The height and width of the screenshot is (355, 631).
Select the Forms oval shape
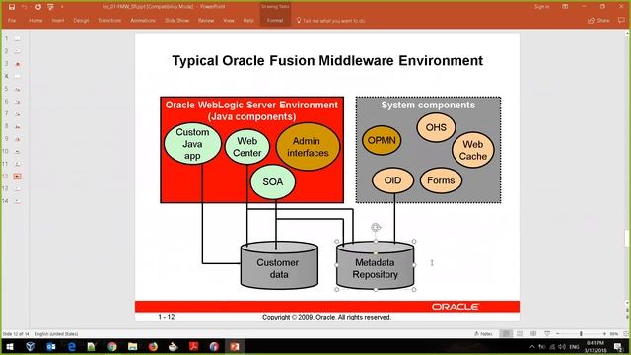tap(441, 180)
